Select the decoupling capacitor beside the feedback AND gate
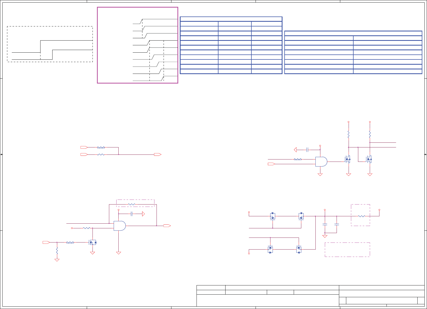This screenshot has width=427, height=309. coord(132,214)
